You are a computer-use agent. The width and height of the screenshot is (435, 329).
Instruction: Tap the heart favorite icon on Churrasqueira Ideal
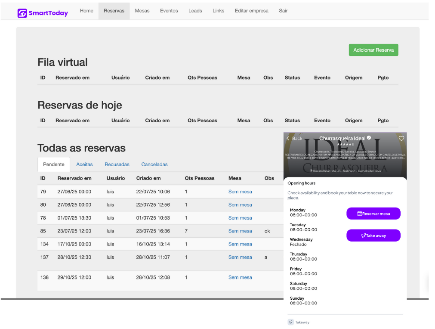pyautogui.click(x=401, y=139)
